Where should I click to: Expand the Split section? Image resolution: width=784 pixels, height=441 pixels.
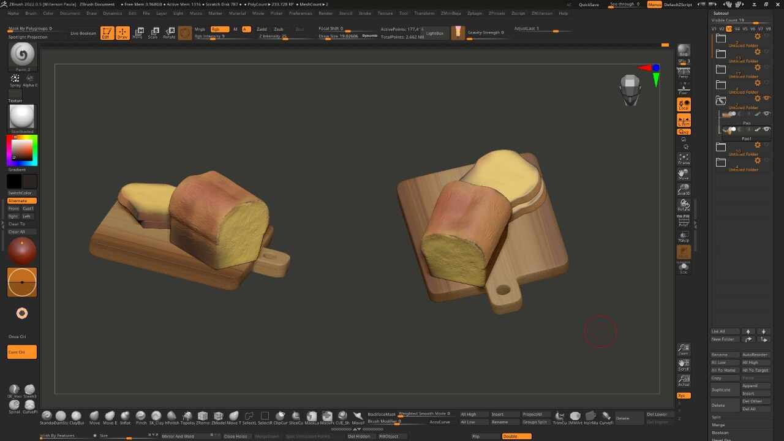click(716, 417)
